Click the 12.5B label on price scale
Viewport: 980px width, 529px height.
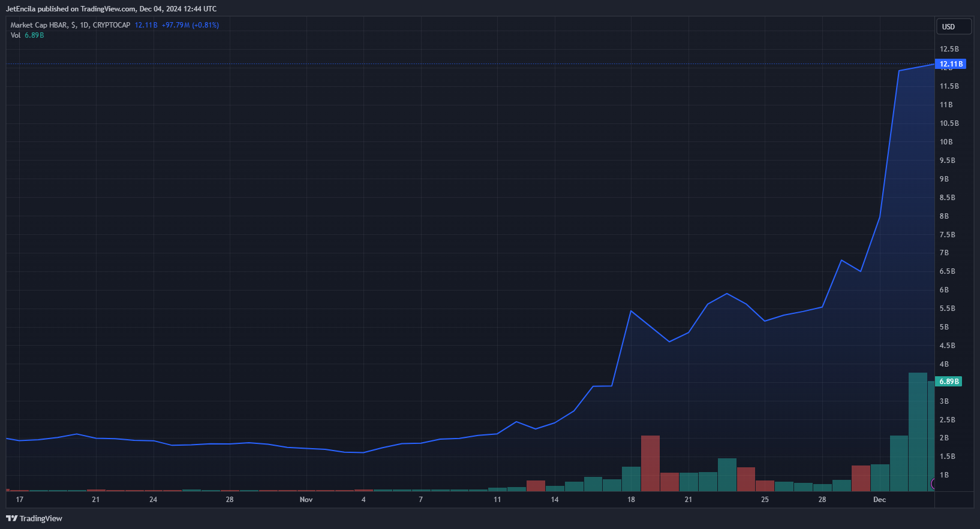(949, 49)
